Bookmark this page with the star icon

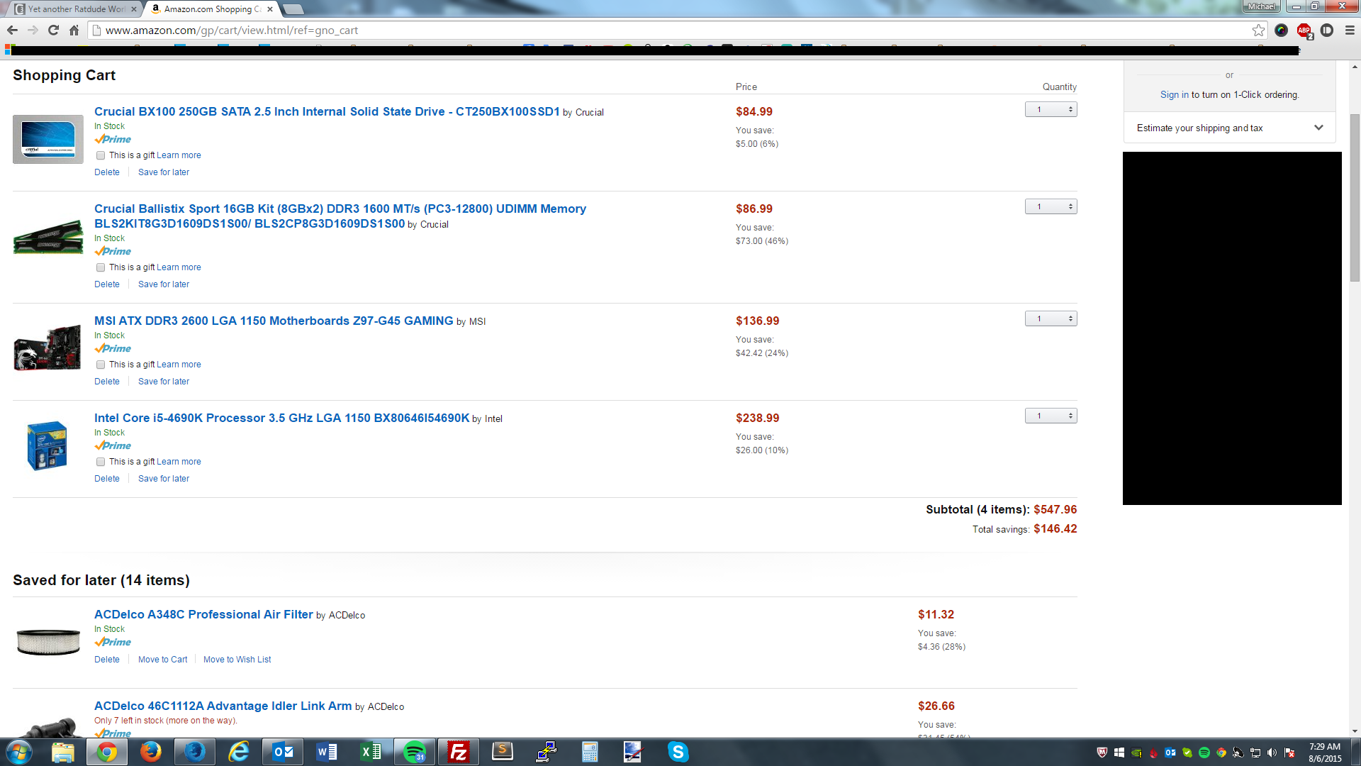point(1258,30)
